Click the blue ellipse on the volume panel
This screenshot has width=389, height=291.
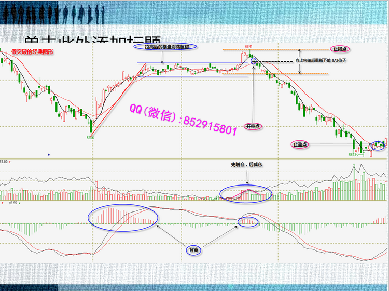pos(245,193)
